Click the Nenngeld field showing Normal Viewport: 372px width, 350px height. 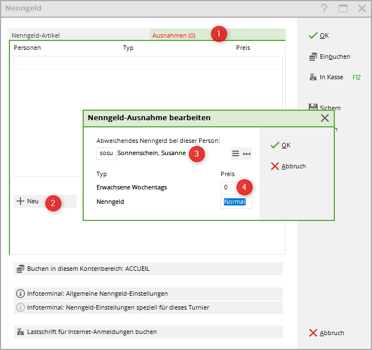(236, 202)
